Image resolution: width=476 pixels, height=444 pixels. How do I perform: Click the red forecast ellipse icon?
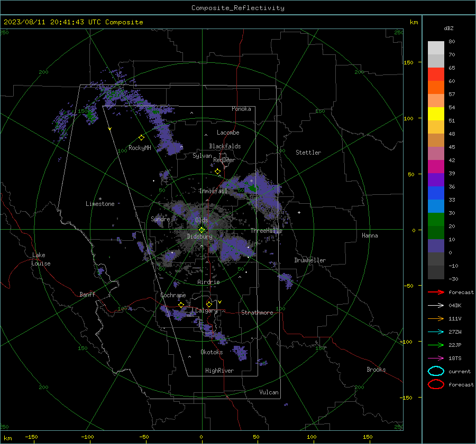[x=436, y=384]
